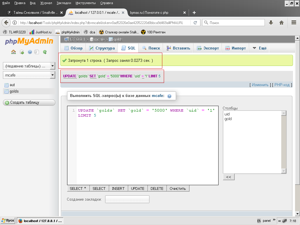
Task: Click the bookmark name input field
Action: pos(127,199)
